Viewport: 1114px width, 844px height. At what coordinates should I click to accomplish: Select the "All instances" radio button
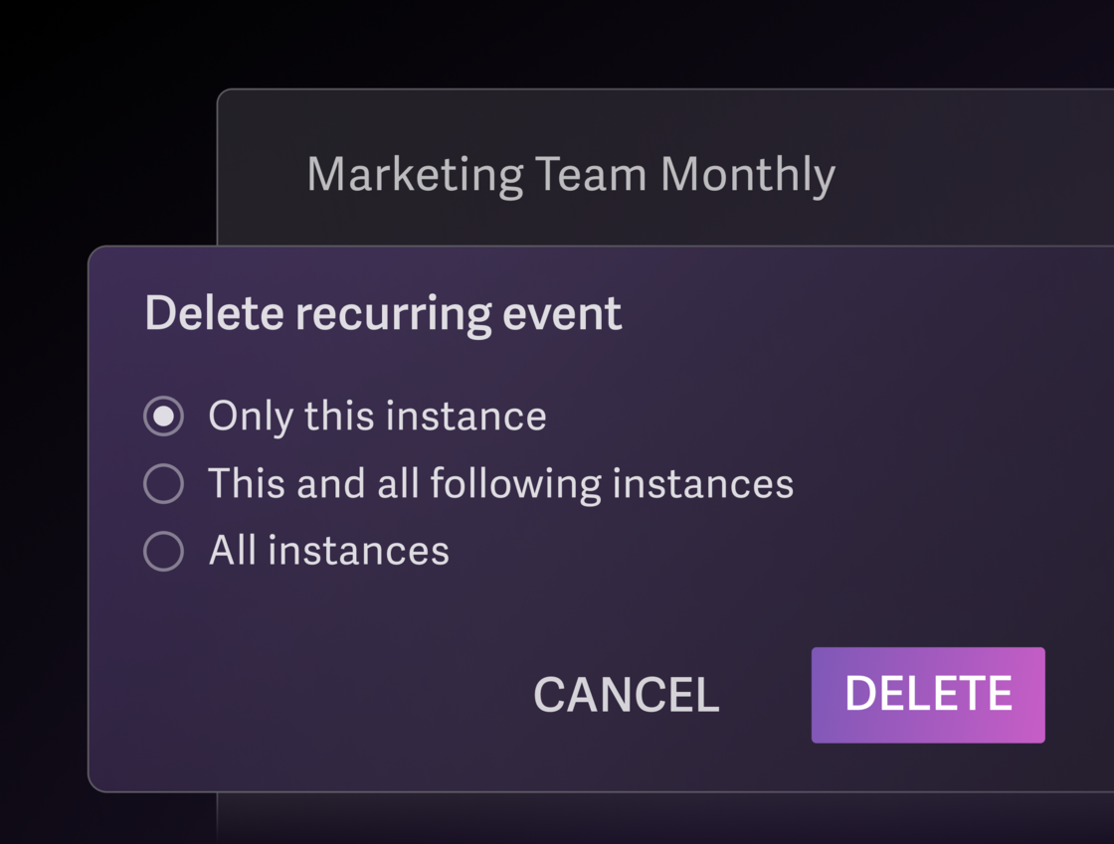164,551
